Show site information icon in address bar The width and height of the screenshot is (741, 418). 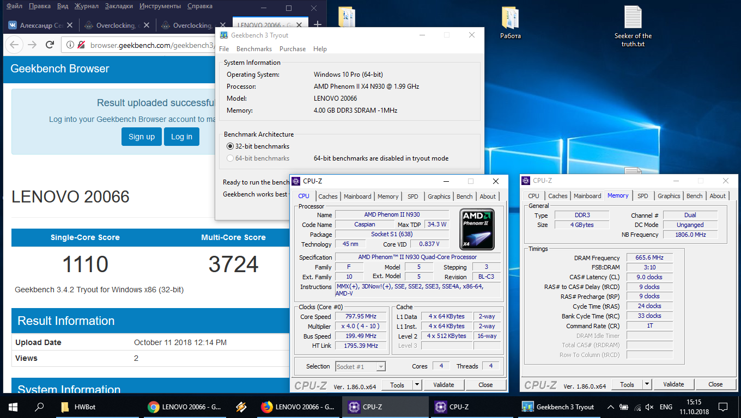[71, 45]
